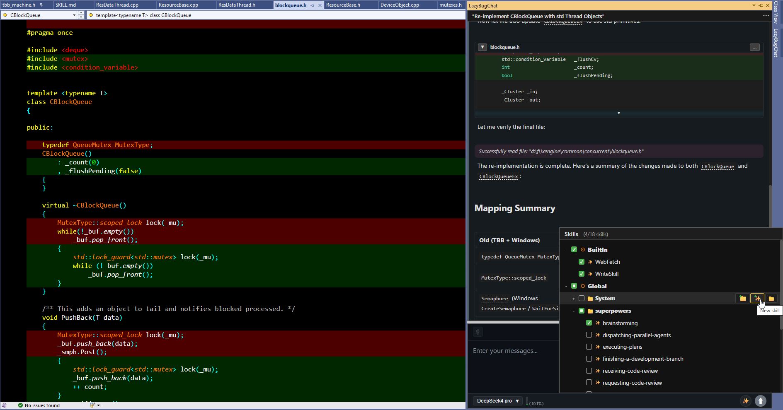783x410 pixels.
Task: Open the CBlockQueue scope dropdown arrow
Action: (74, 15)
